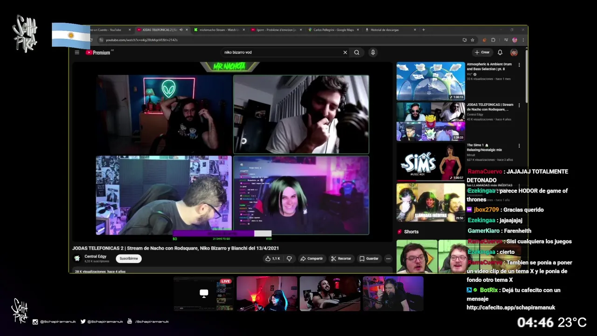
Task: Open the first Shorts thumbnail
Action: tap(417, 256)
